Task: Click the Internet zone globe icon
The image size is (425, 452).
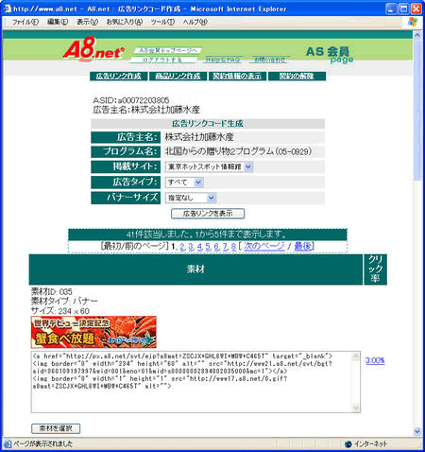Action: click(348, 443)
